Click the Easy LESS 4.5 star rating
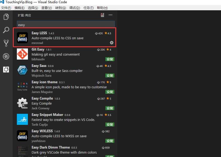Viewport: 221px width, 157px height. 108,33
